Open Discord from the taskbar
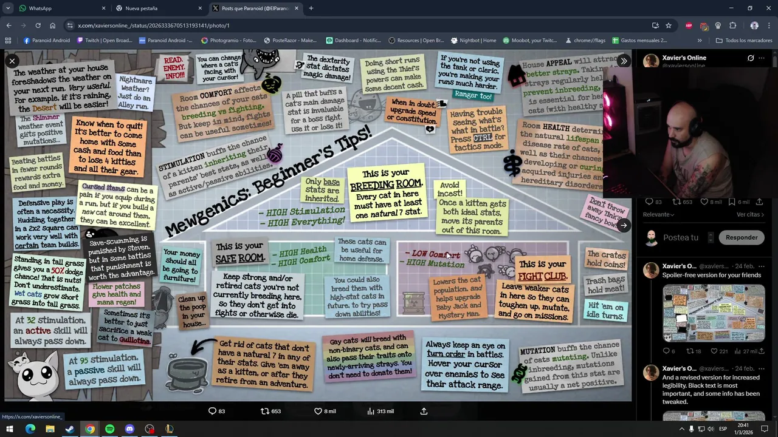This screenshot has height=437, width=778. click(129, 429)
